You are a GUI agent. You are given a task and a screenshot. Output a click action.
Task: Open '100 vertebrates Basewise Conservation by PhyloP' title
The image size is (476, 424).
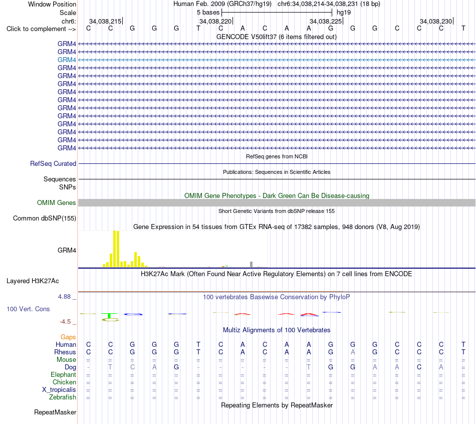276,297
